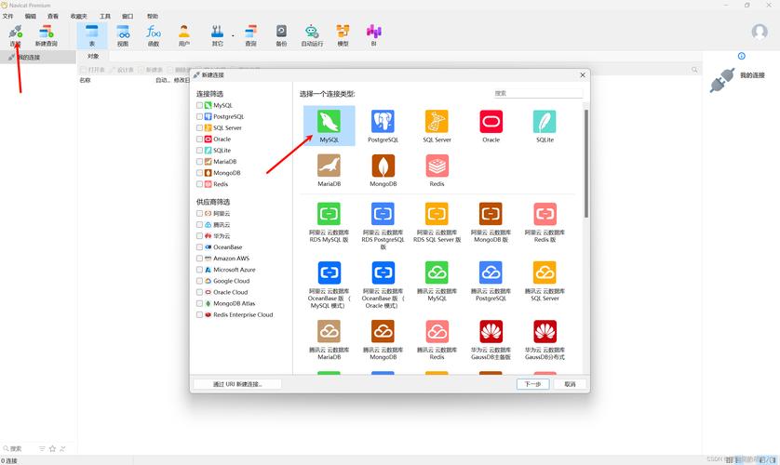Open 新建查询 (New Query) from toolbar
Viewport: 780px width, 465px height.
(47, 35)
